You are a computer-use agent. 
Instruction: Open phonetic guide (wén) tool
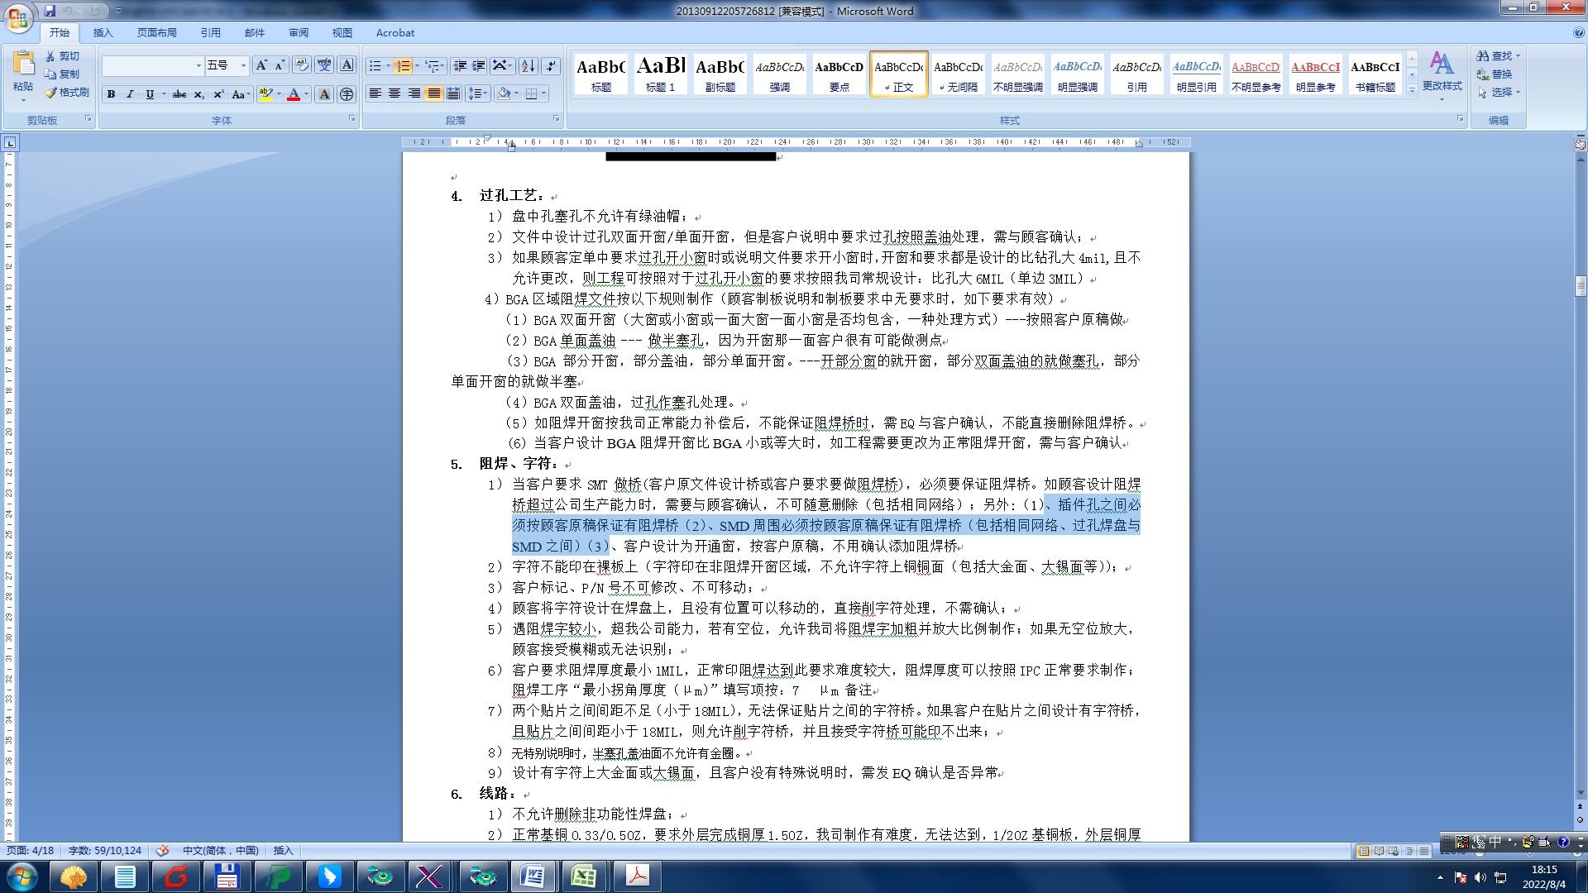(324, 65)
